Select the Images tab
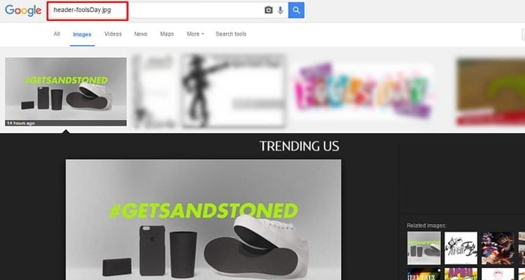 pos(82,34)
